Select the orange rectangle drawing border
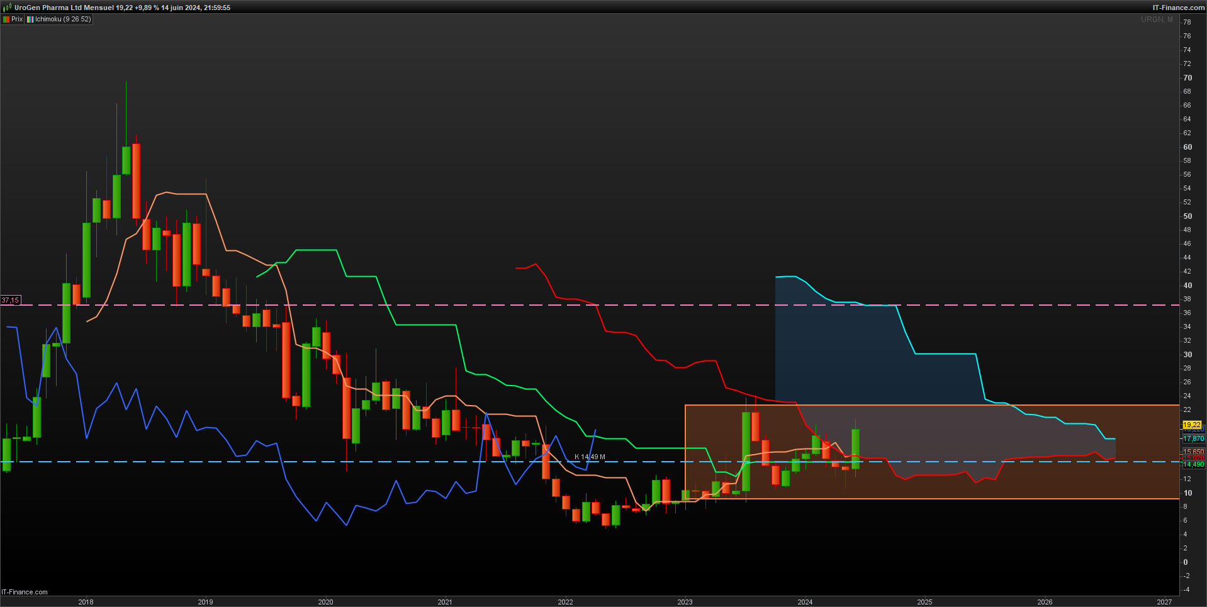 coord(931,405)
